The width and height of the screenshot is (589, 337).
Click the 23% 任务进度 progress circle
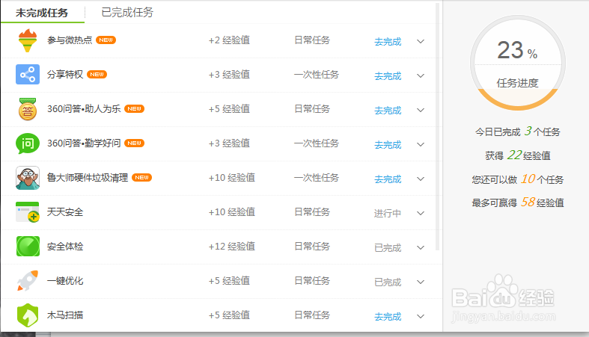(x=518, y=63)
